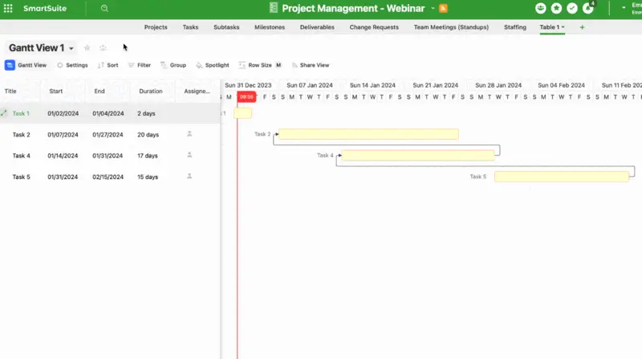Click expand record icon beside Task 1
This screenshot has height=359, width=642.
(4, 113)
